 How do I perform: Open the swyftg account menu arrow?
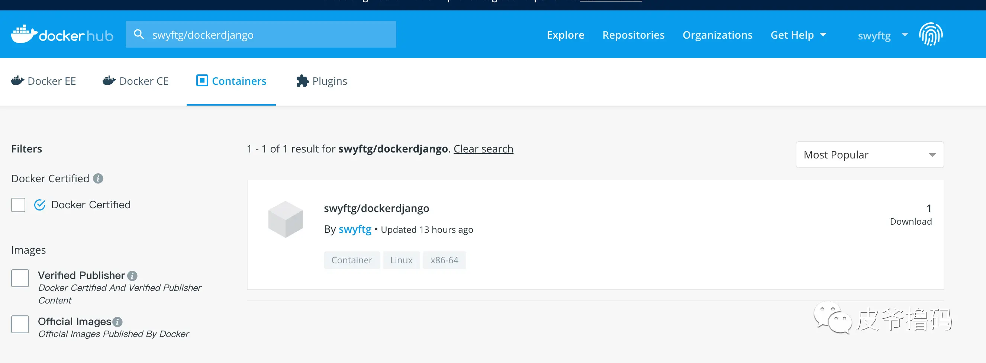[x=905, y=35]
